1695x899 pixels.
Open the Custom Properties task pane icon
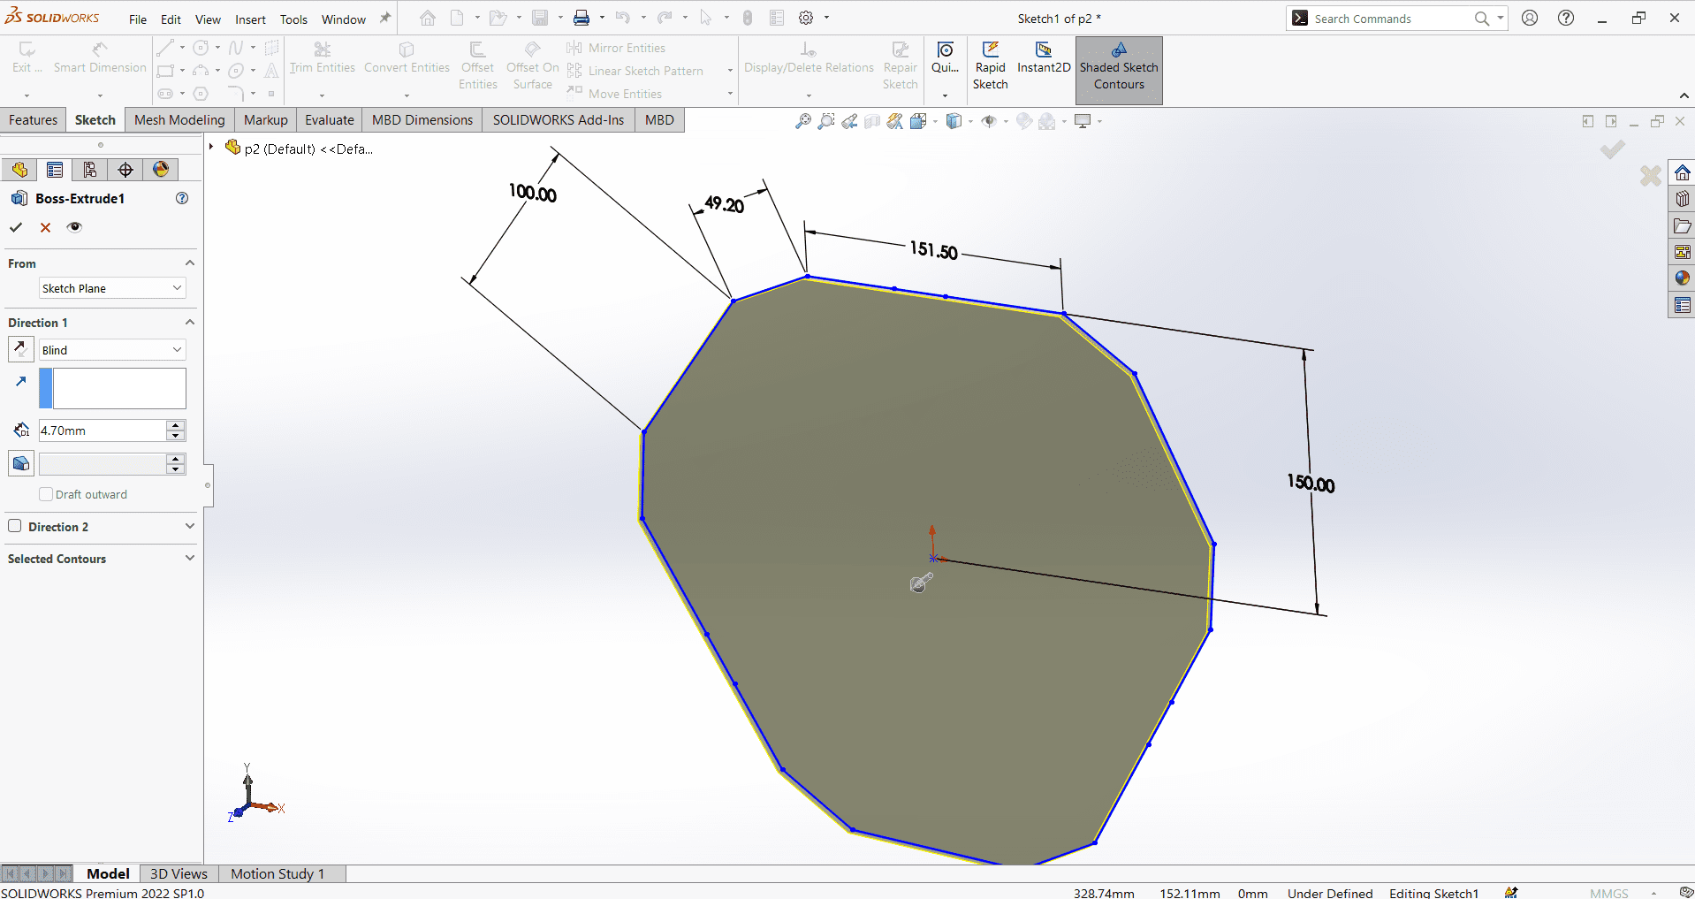click(x=1682, y=305)
